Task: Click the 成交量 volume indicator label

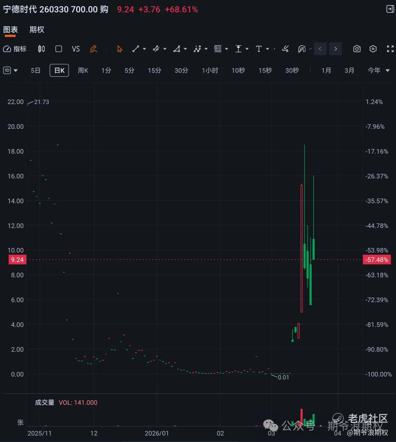Action: pyautogui.click(x=45, y=403)
